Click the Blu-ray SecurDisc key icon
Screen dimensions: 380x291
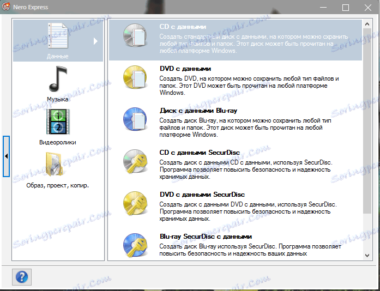pos(135,245)
